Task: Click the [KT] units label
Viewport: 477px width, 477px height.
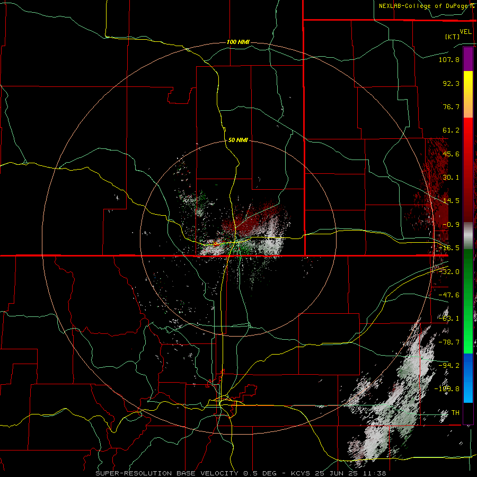Action: click(453, 37)
